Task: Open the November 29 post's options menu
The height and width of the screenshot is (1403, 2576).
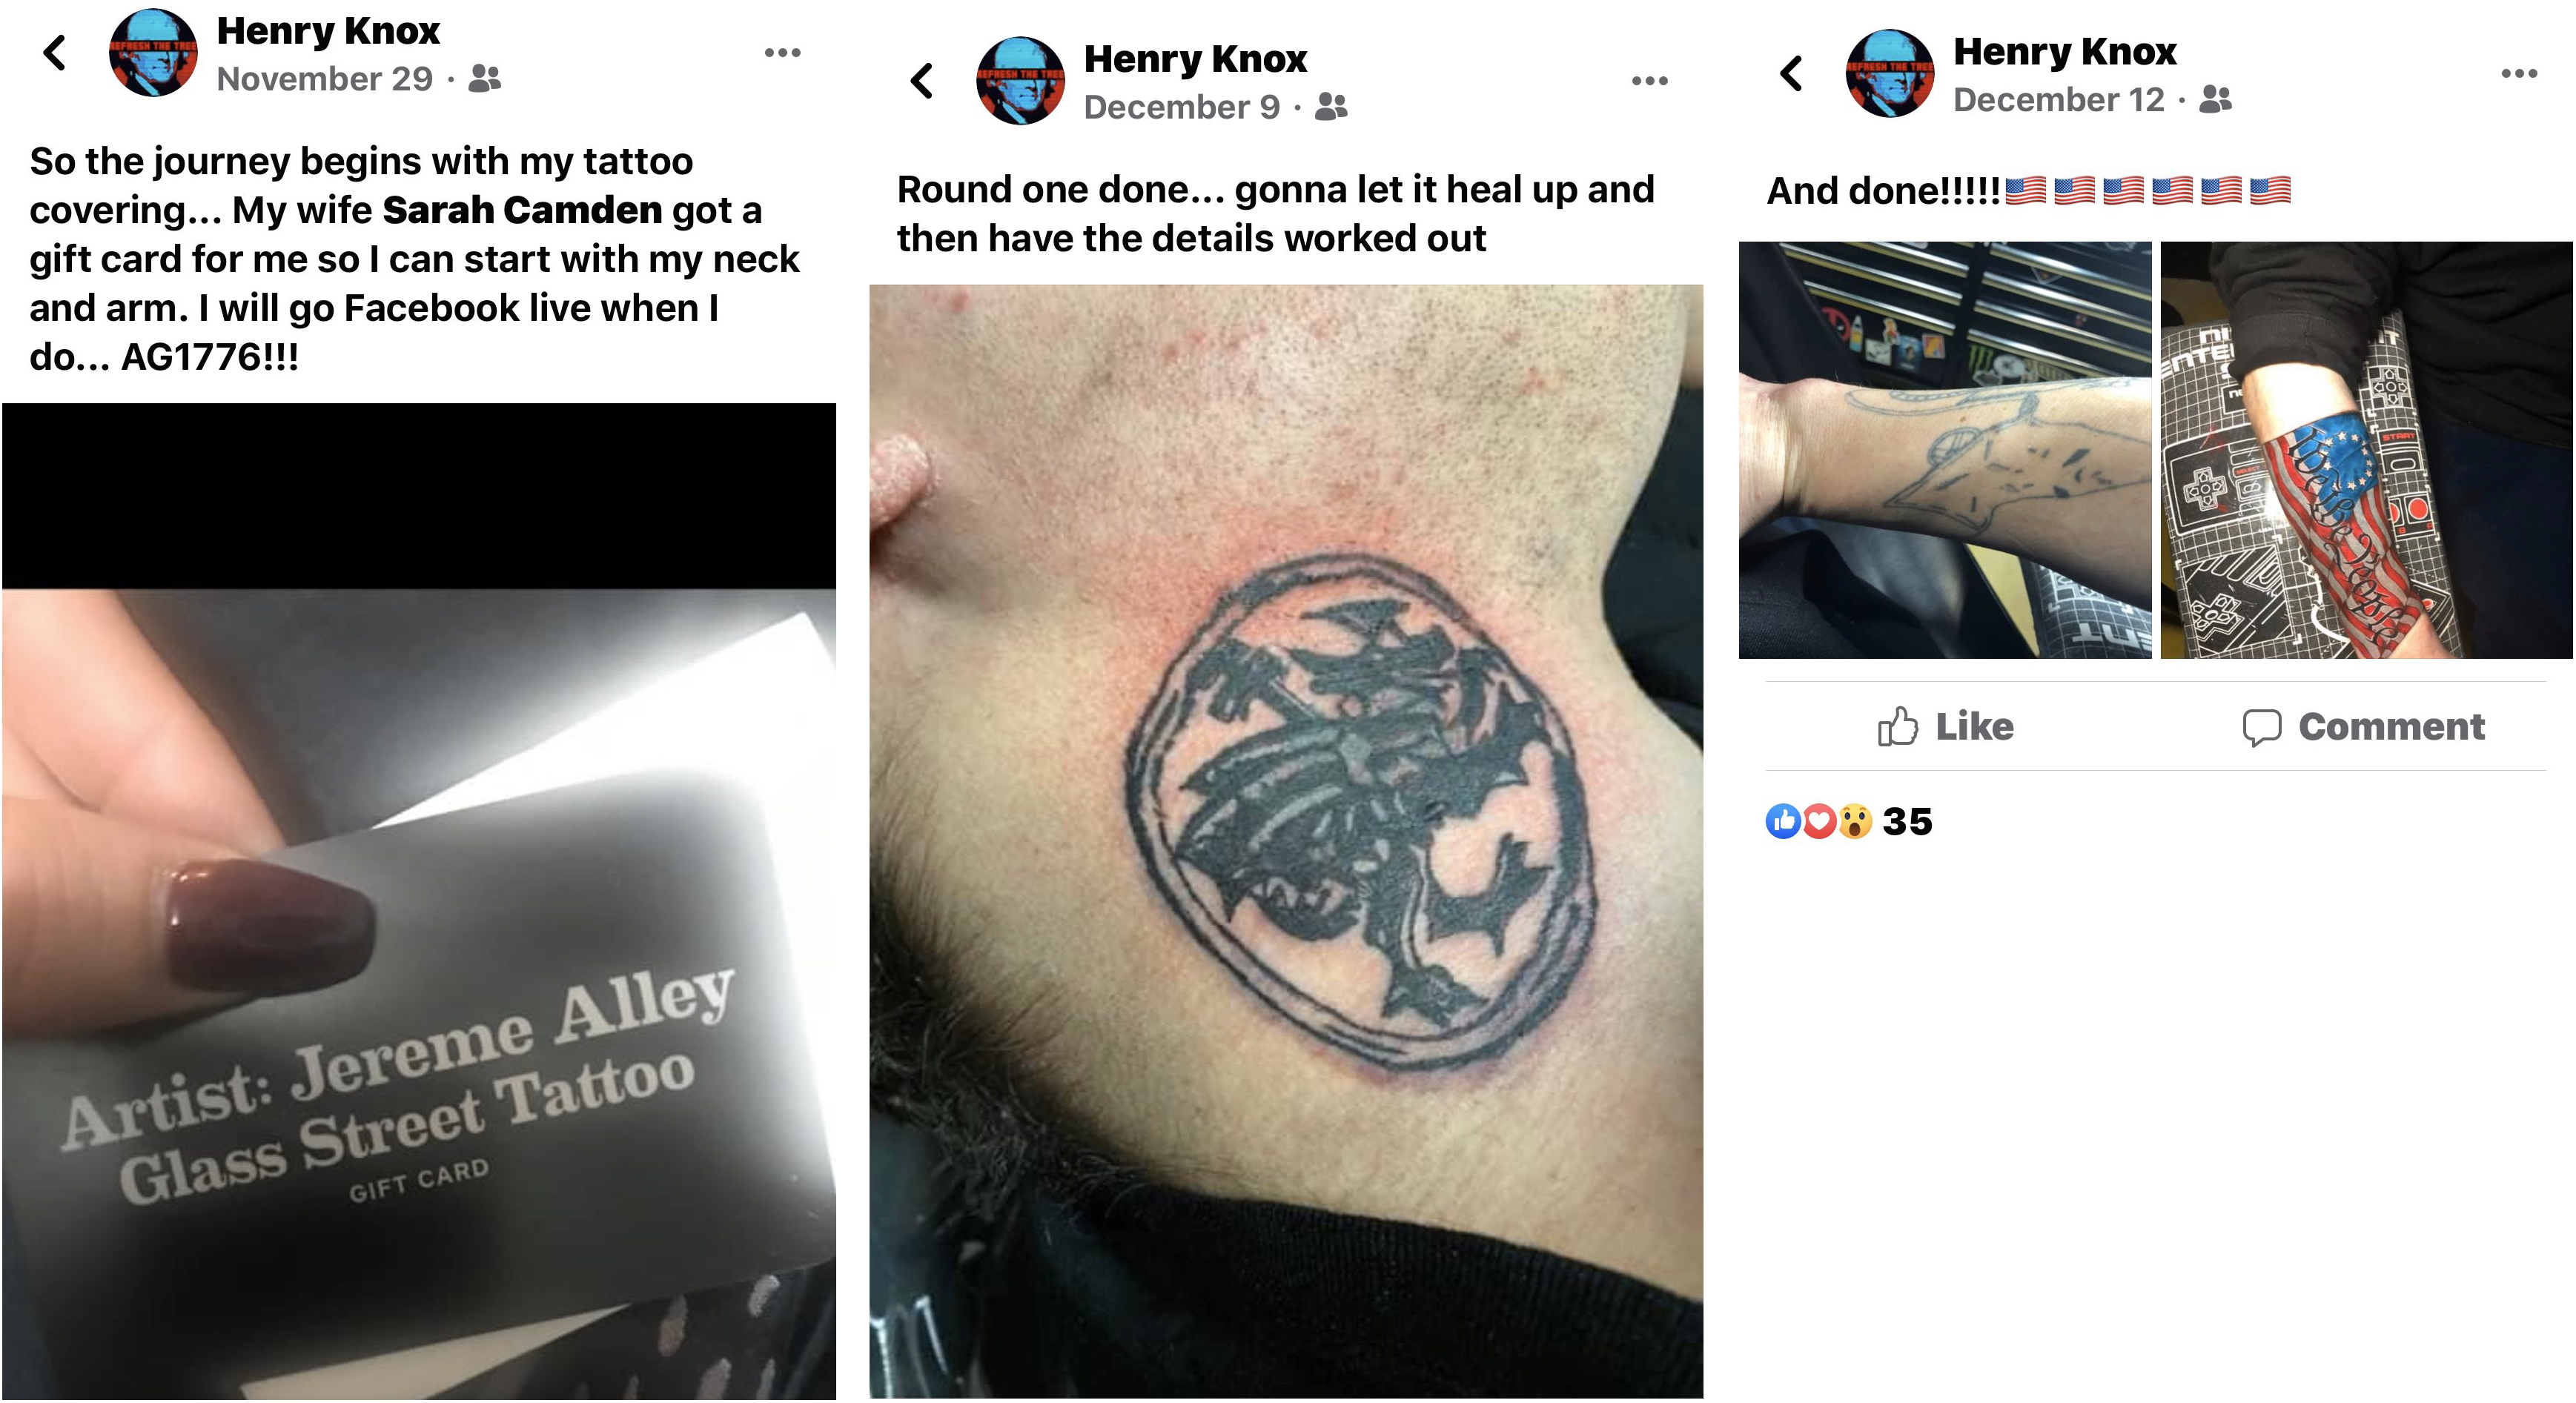Action: 782,52
